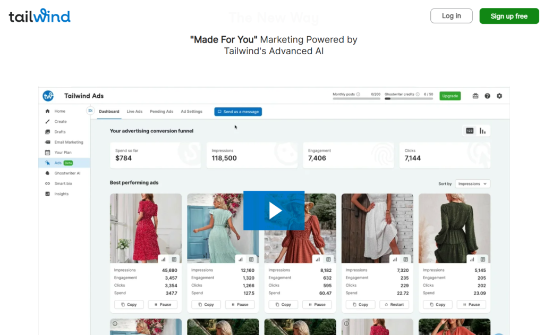Click the Sign up free button
544x335 pixels.
pos(509,16)
